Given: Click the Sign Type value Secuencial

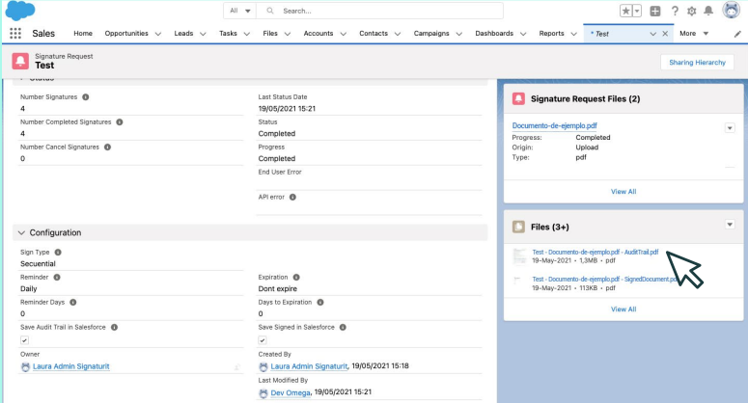Looking at the screenshot, I should click(38, 264).
